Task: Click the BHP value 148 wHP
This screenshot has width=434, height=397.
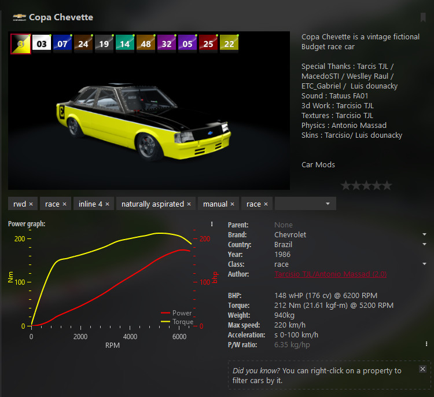Action: (x=326, y=295)
